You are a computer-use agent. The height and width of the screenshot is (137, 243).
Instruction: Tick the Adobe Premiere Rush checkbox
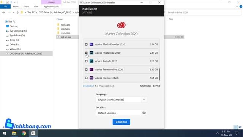pos(86,78)
